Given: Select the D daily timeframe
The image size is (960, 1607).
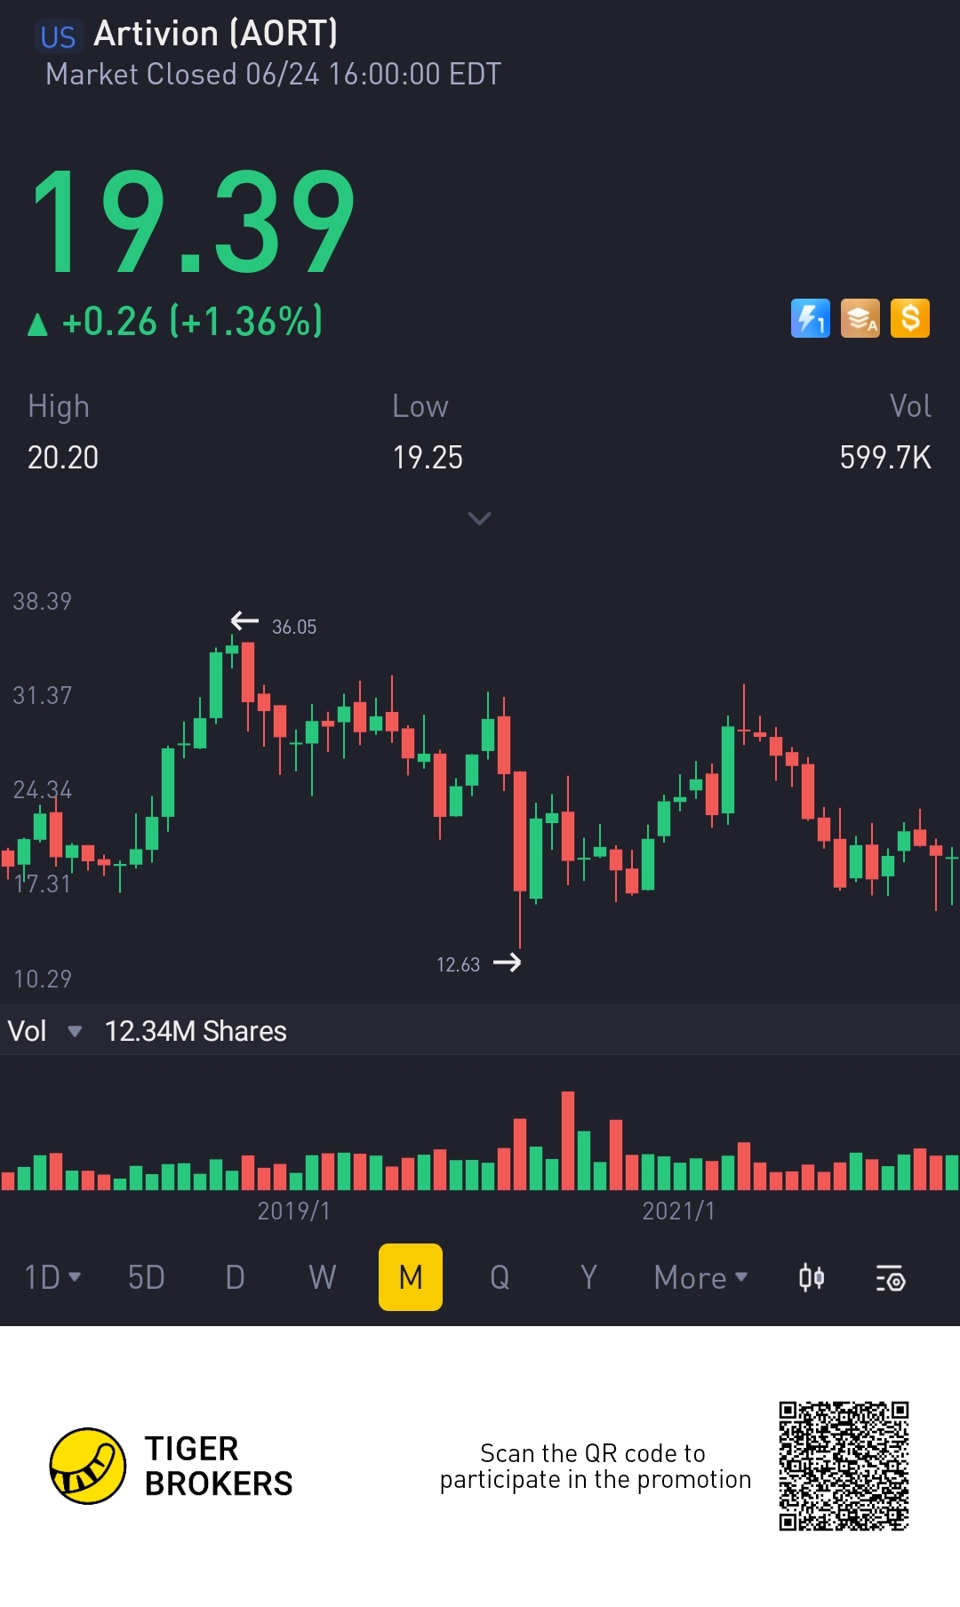Looking at the screenshot, I should click(235, 1277).
